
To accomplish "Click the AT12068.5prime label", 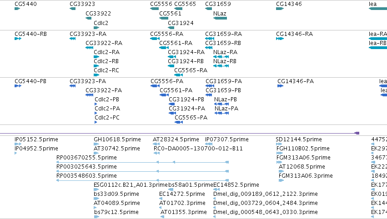I will 302,167.
